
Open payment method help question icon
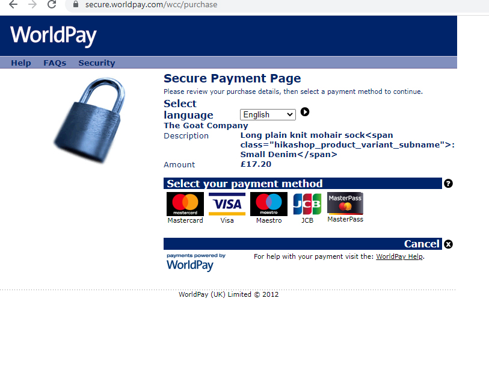[x=449, y=184]
